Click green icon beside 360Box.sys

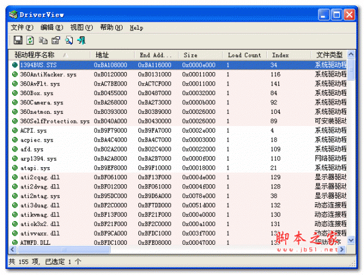pos(15,93)
